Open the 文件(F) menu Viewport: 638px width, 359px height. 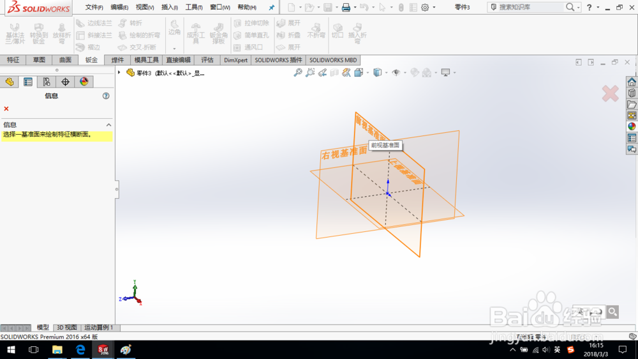(94, 7)
